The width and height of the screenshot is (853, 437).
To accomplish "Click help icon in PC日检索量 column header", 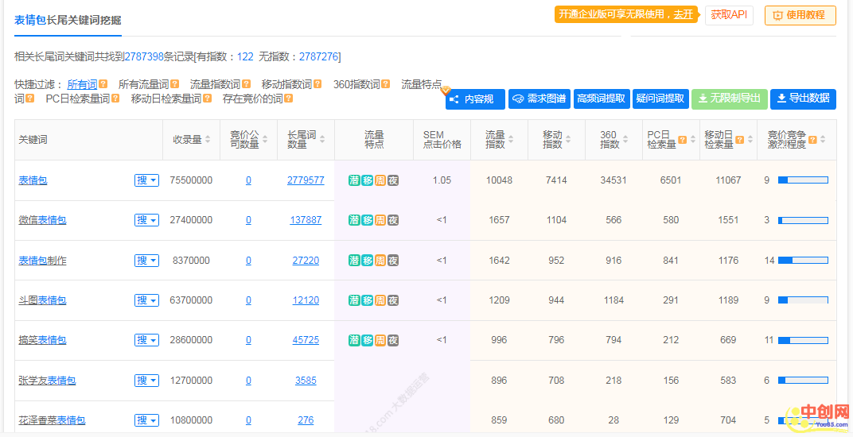I will point(682,140).
